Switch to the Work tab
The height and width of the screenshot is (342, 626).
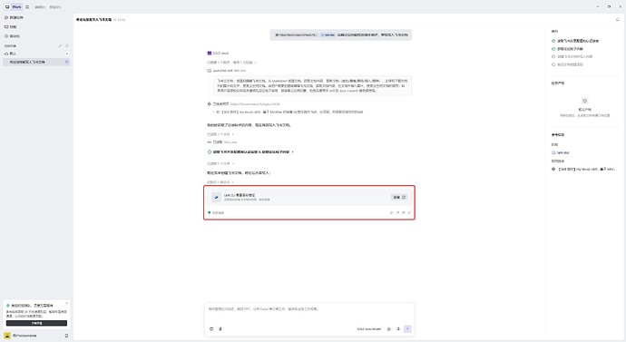click(x=16, y=6)
